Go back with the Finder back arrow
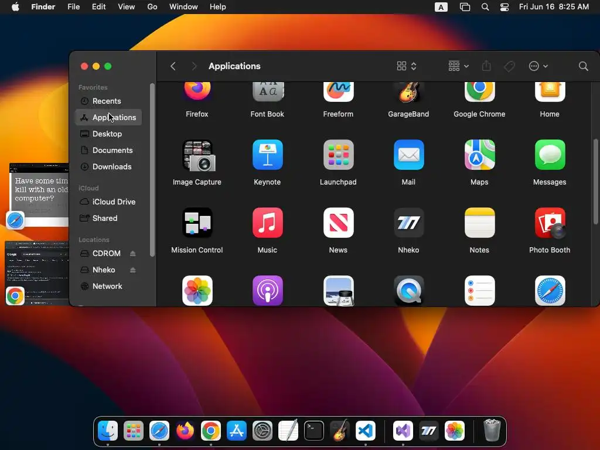 (x=173, y=66)
